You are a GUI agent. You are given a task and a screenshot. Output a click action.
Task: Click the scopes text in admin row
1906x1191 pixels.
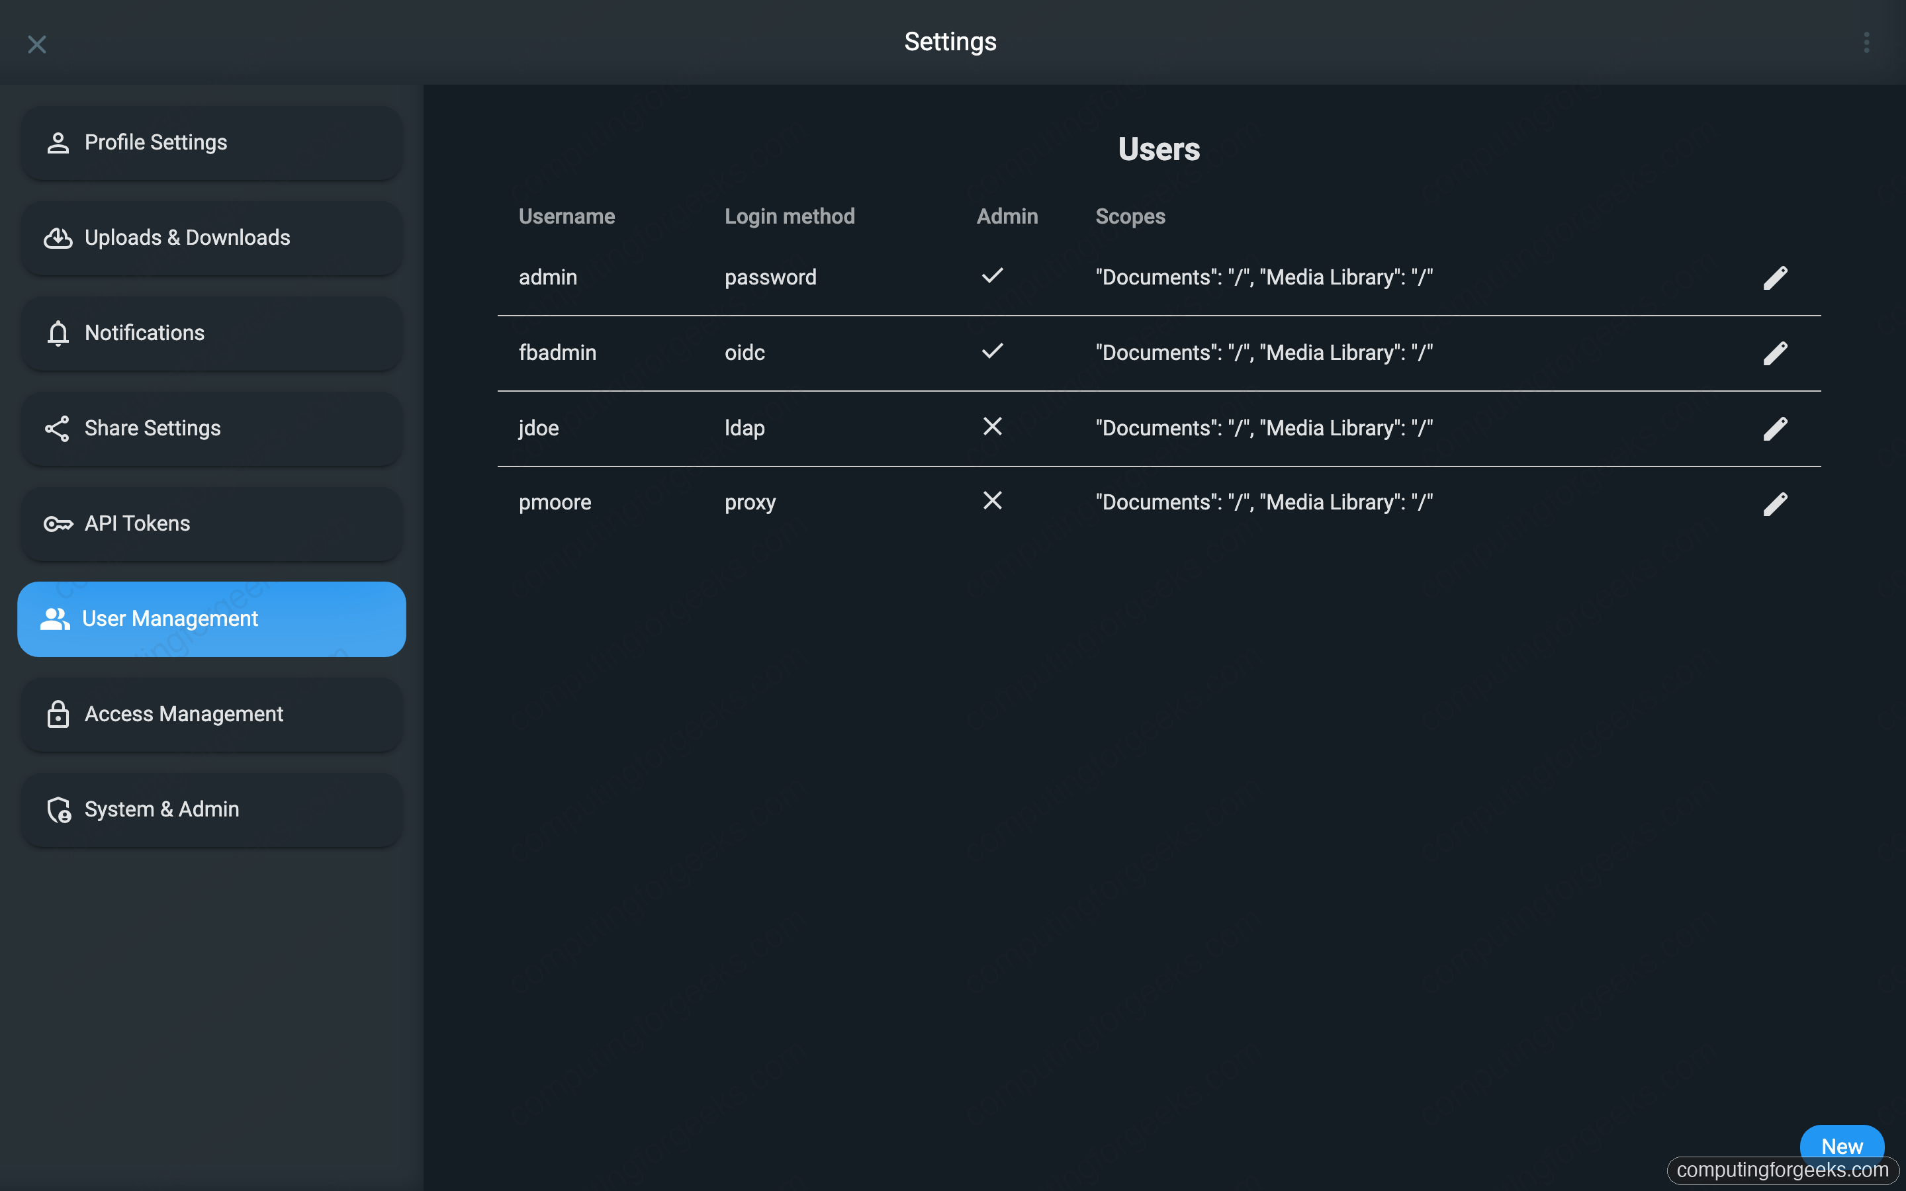pyautogui.click(x=1263, y=277)
